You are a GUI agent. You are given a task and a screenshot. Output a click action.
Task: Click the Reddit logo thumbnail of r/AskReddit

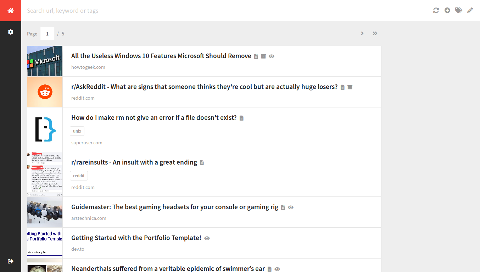pos(45,92)
